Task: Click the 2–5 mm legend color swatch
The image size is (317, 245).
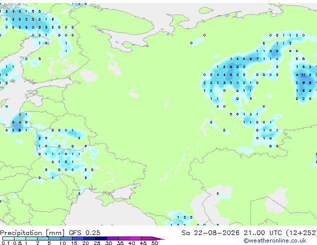Action: (43, 238)
